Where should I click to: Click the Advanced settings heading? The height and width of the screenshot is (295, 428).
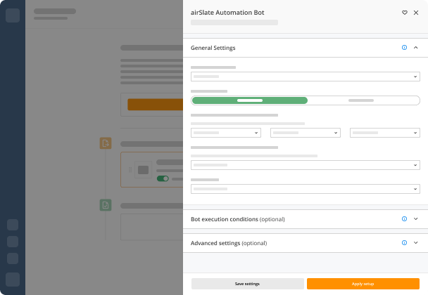pyautogui.click(x=229, y=243)
